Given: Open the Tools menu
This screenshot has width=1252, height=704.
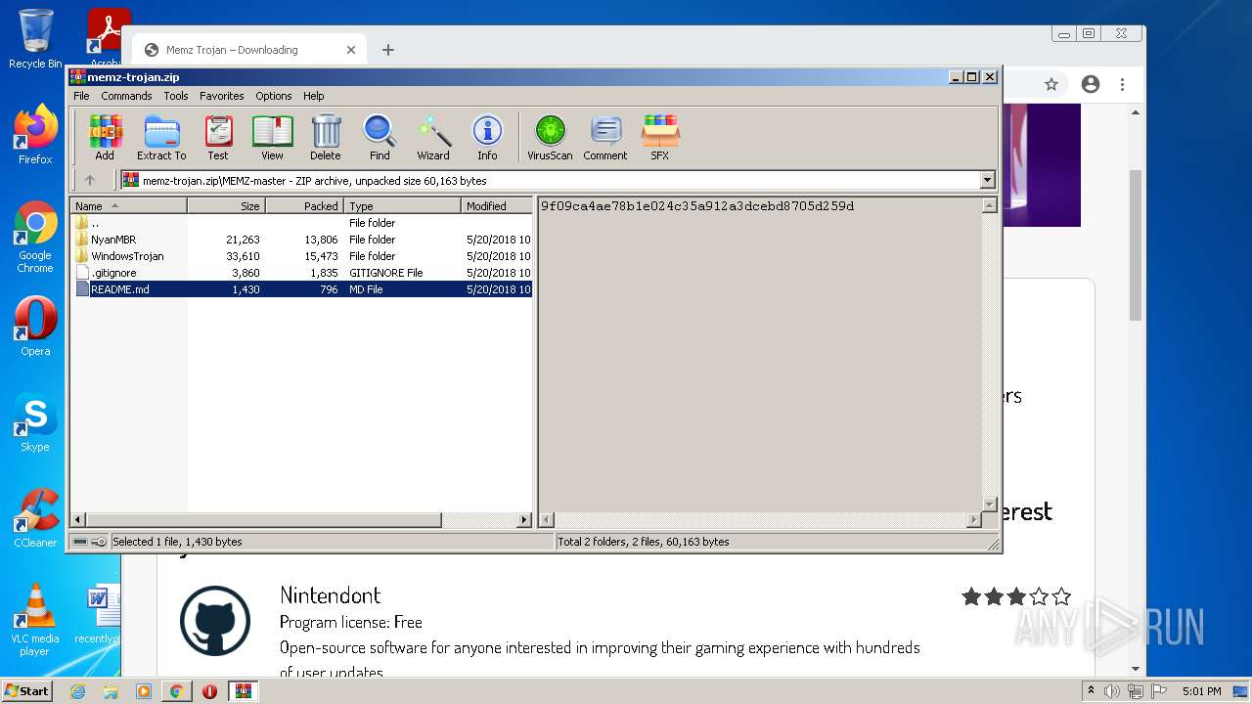Looking at the screenshot, I should tap(176, 96).
